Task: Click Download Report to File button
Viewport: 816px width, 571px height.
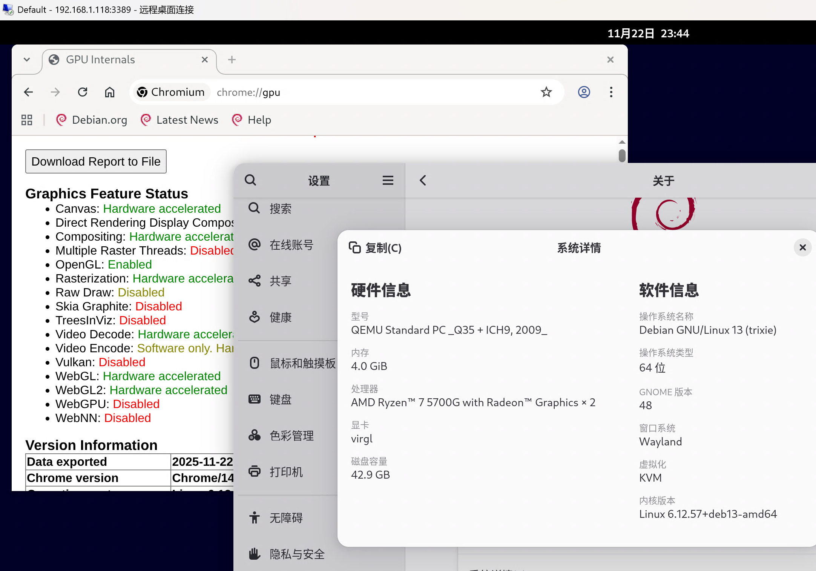Action: click(96, 161)
